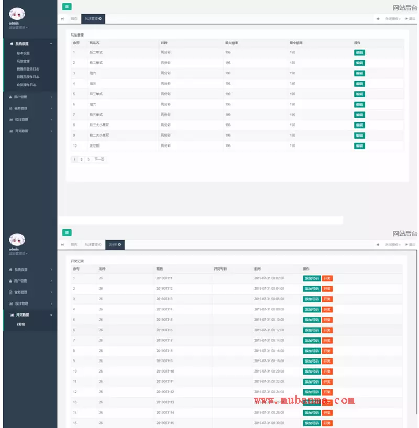Click 编辑 button for row 1 后二单式

359,52
